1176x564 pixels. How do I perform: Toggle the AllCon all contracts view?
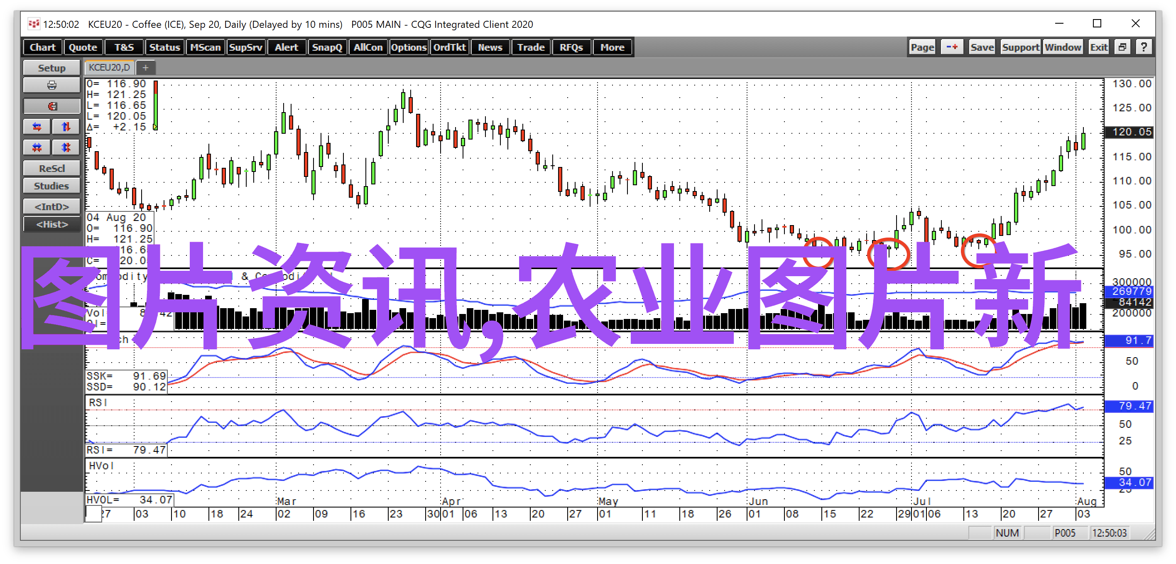368,47
